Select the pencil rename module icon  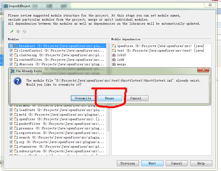(x=11, y=31)
